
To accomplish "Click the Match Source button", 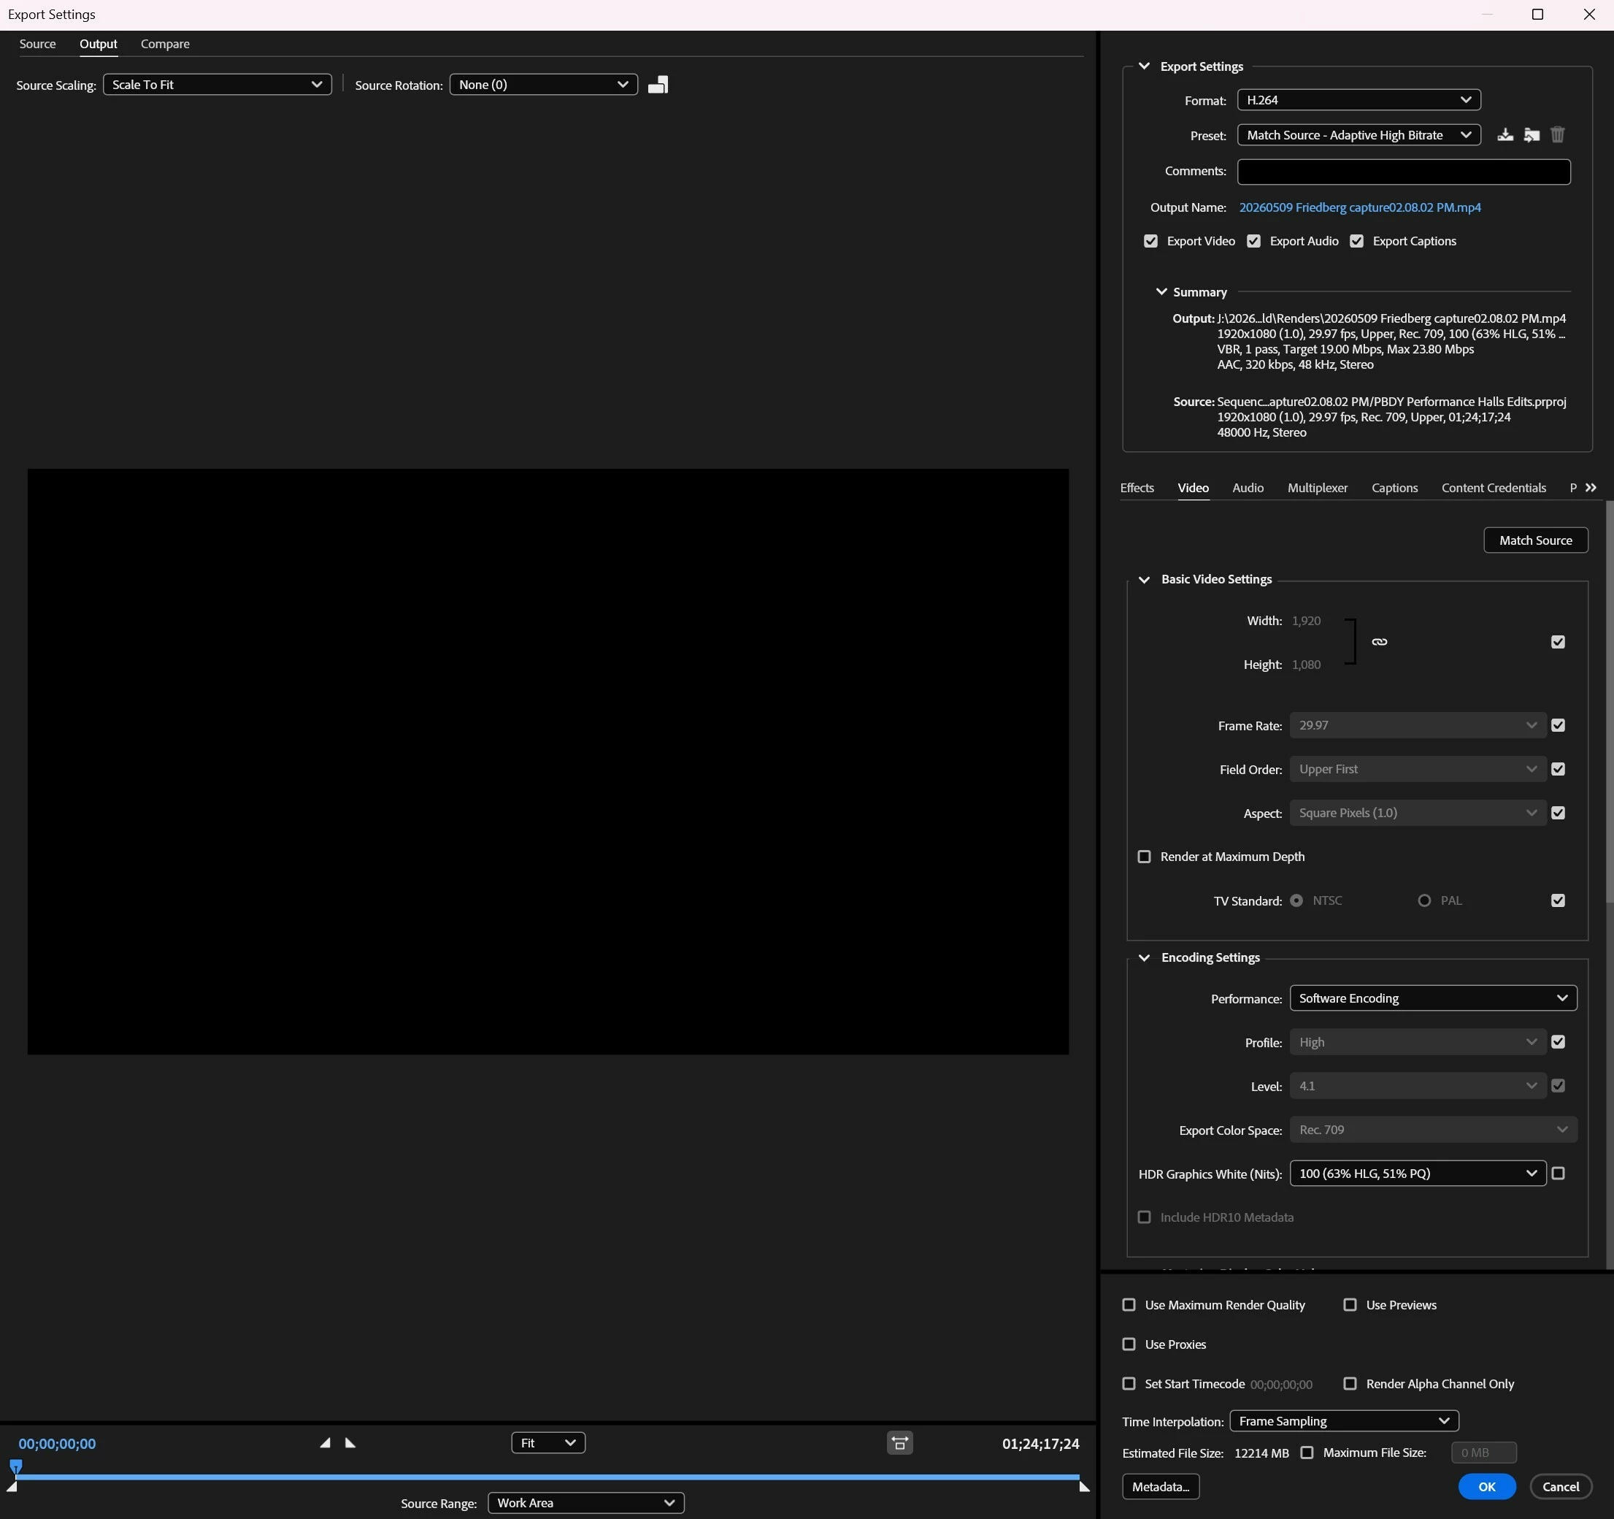I will click(1535, 540).
